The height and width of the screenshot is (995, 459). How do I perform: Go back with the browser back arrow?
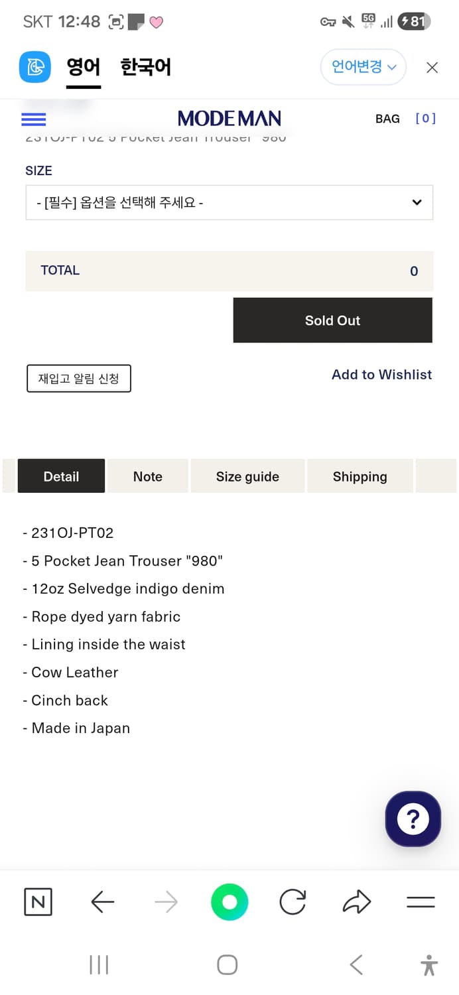pyautogui.click(x=102, y=902)
